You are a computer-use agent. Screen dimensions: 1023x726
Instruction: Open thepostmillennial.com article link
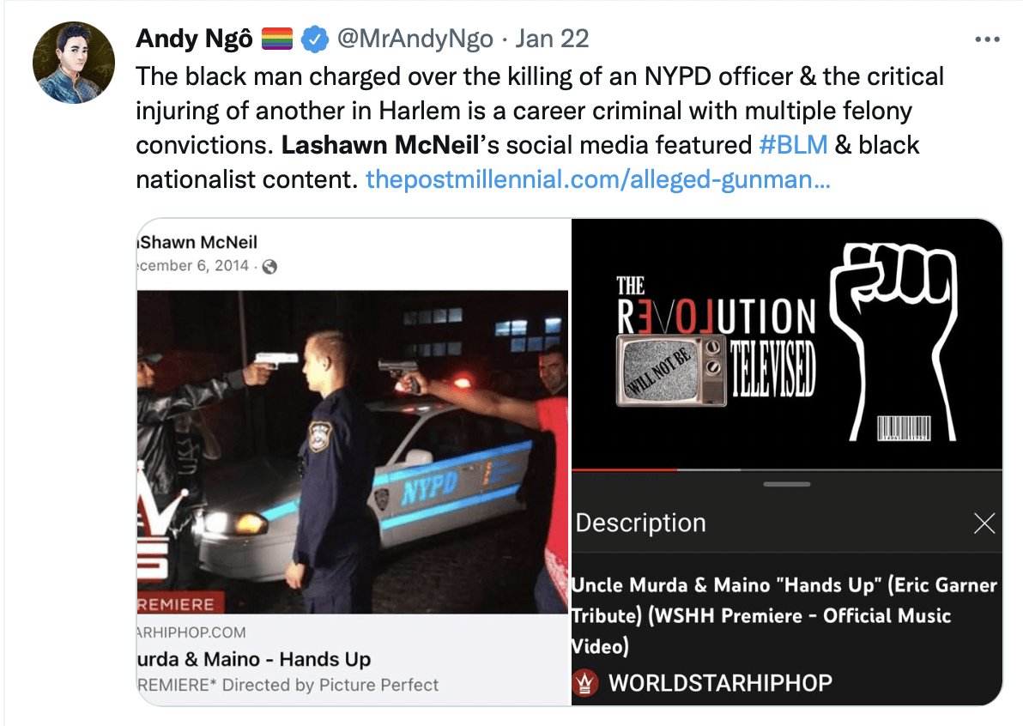coord(597,179)
